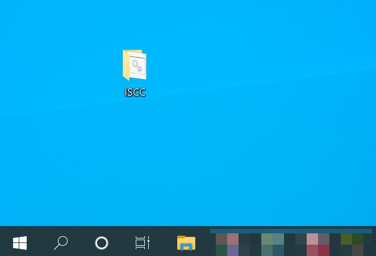Click empty taskbar space between Start and Search
This screenshot has height=256, width=376.
40,243
